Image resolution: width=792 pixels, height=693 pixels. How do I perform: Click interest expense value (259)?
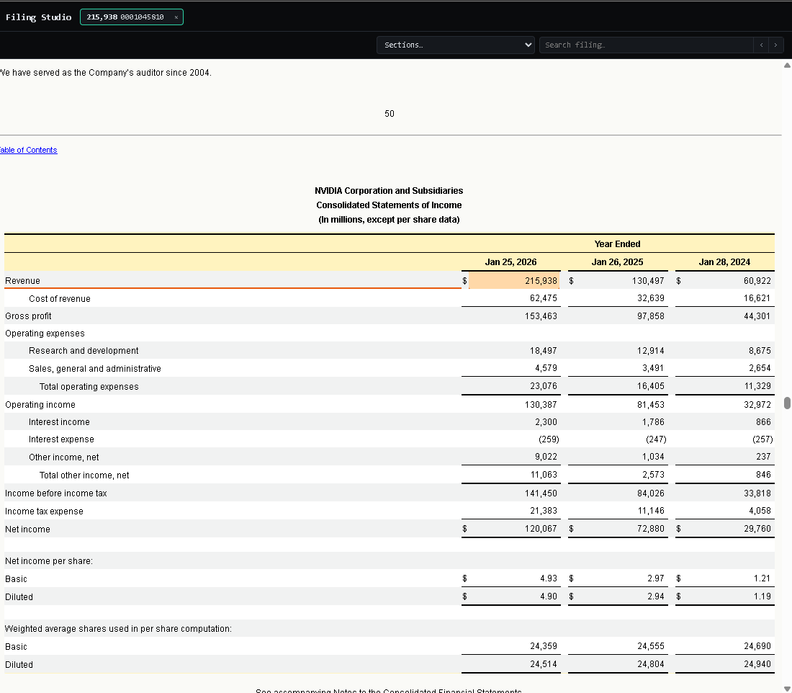[549, 439]
